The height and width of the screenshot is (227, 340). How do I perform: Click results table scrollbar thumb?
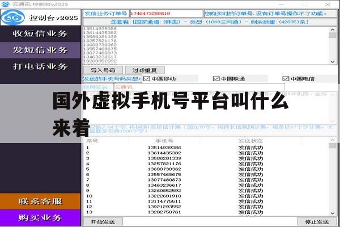[333, 145]
